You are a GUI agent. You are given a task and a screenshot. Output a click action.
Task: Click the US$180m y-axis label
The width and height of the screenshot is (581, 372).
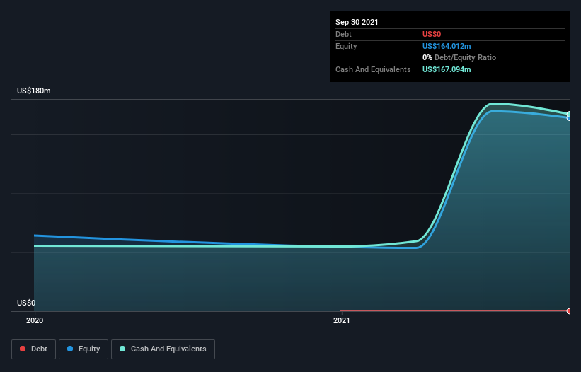(x=34, y=91)
